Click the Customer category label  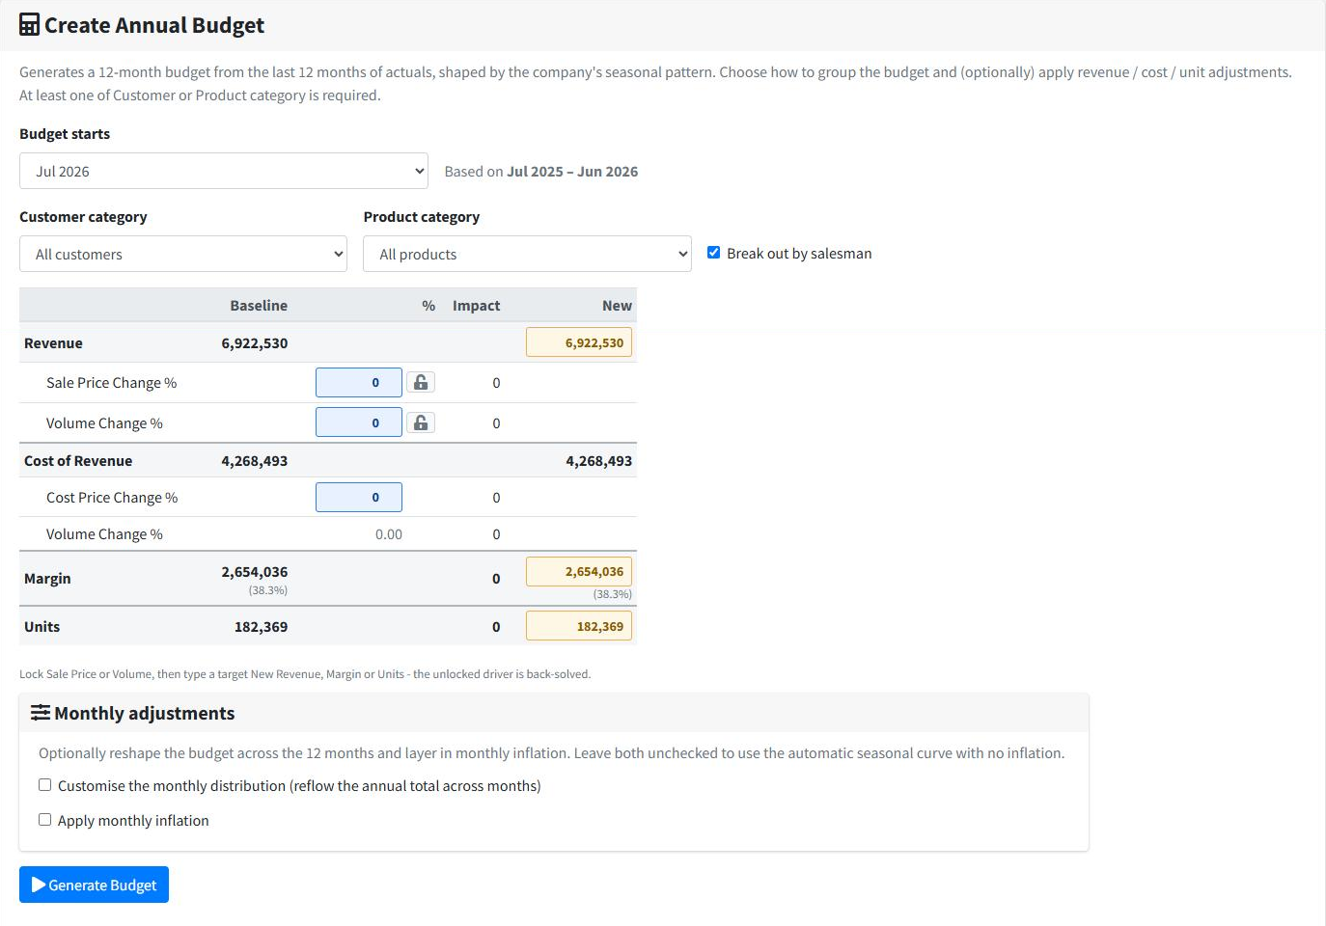point(83,216)
